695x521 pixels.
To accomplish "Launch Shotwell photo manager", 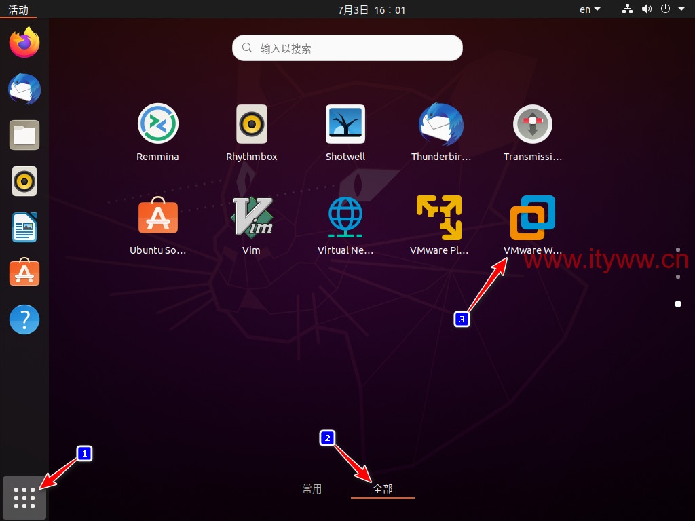I will pyautogui.click(x=345, y=132).
